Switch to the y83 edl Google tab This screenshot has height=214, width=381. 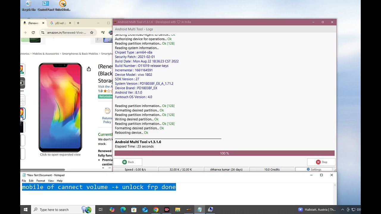[x=61, y=23]
